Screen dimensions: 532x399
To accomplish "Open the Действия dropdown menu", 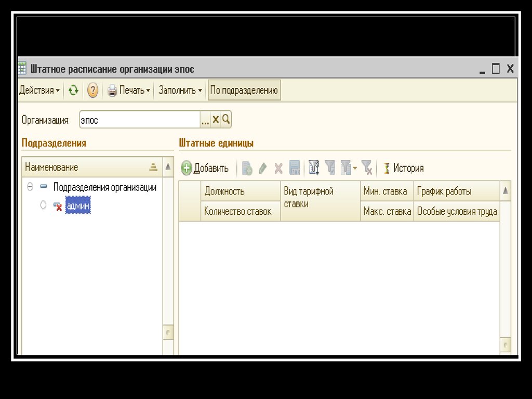I will click(x=39, y=91).
